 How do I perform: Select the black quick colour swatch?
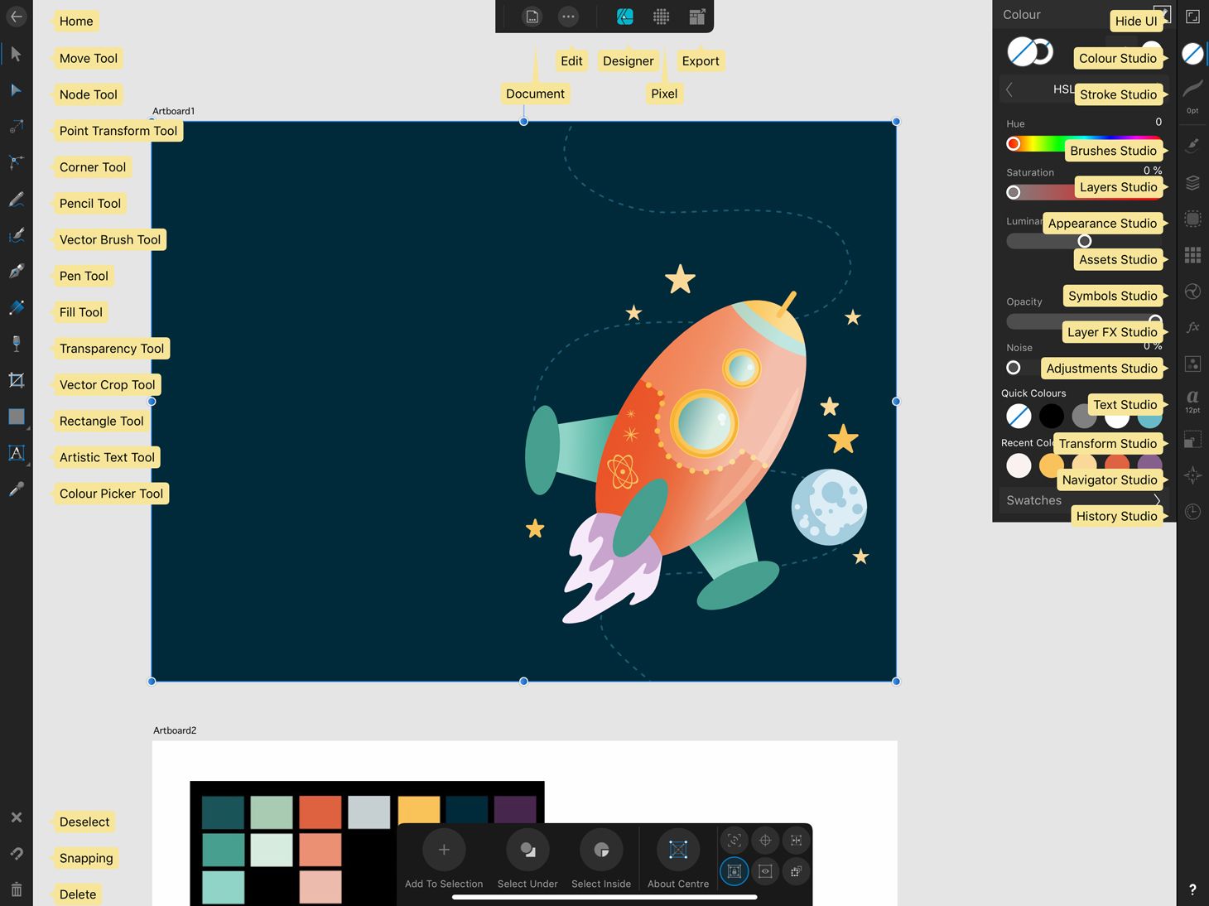pyautogui.click(x=1051, y=416)
